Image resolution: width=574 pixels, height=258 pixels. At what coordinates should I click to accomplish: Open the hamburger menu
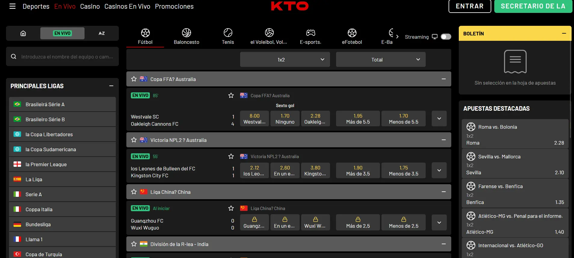12,6
